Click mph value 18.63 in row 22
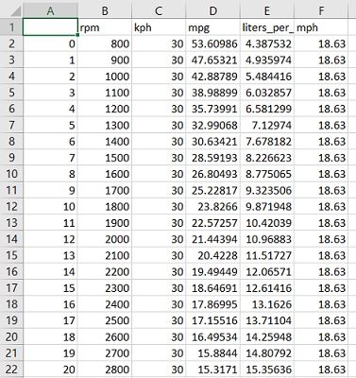Viewport: 356px width, 378px height. click(321, 369)
